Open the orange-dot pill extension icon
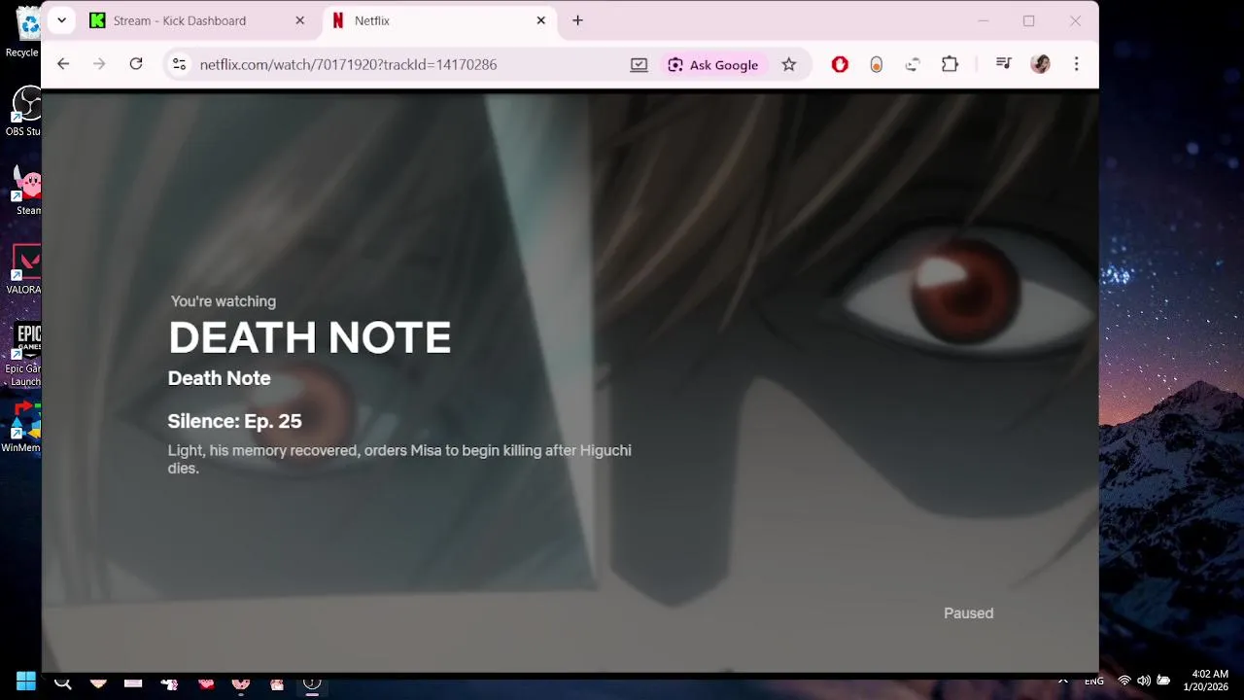The image size is (1244, 700). tap(876, 64)
